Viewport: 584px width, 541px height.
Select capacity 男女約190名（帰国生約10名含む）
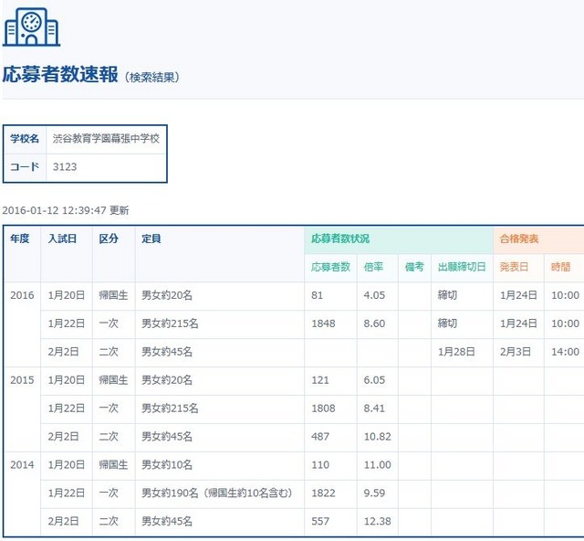[x=217, y=493]
